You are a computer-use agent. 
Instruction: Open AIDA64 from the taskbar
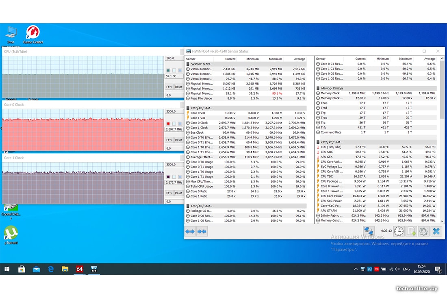pyautogui.click(x=80, y=269)
